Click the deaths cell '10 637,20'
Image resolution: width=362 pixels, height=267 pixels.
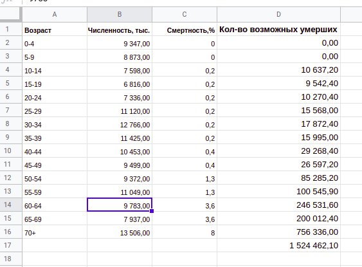point(278,69)
